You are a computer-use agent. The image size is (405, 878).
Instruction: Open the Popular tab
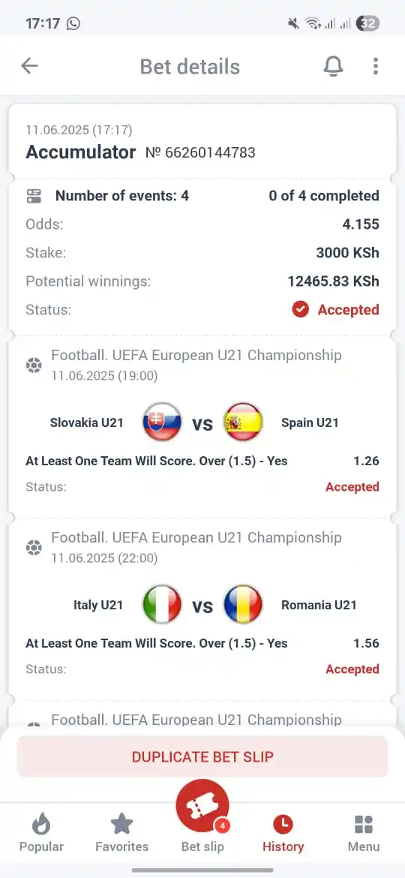pos(41,833)
